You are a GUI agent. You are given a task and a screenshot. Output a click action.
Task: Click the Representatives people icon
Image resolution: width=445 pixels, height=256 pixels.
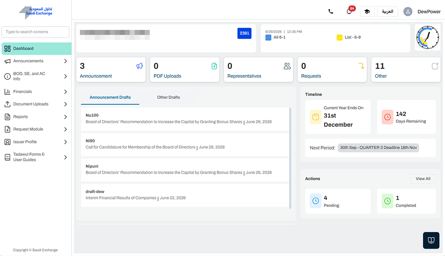point(287,66)
